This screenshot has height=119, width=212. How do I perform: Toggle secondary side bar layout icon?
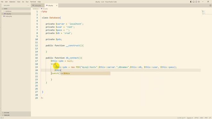point(196,2)
